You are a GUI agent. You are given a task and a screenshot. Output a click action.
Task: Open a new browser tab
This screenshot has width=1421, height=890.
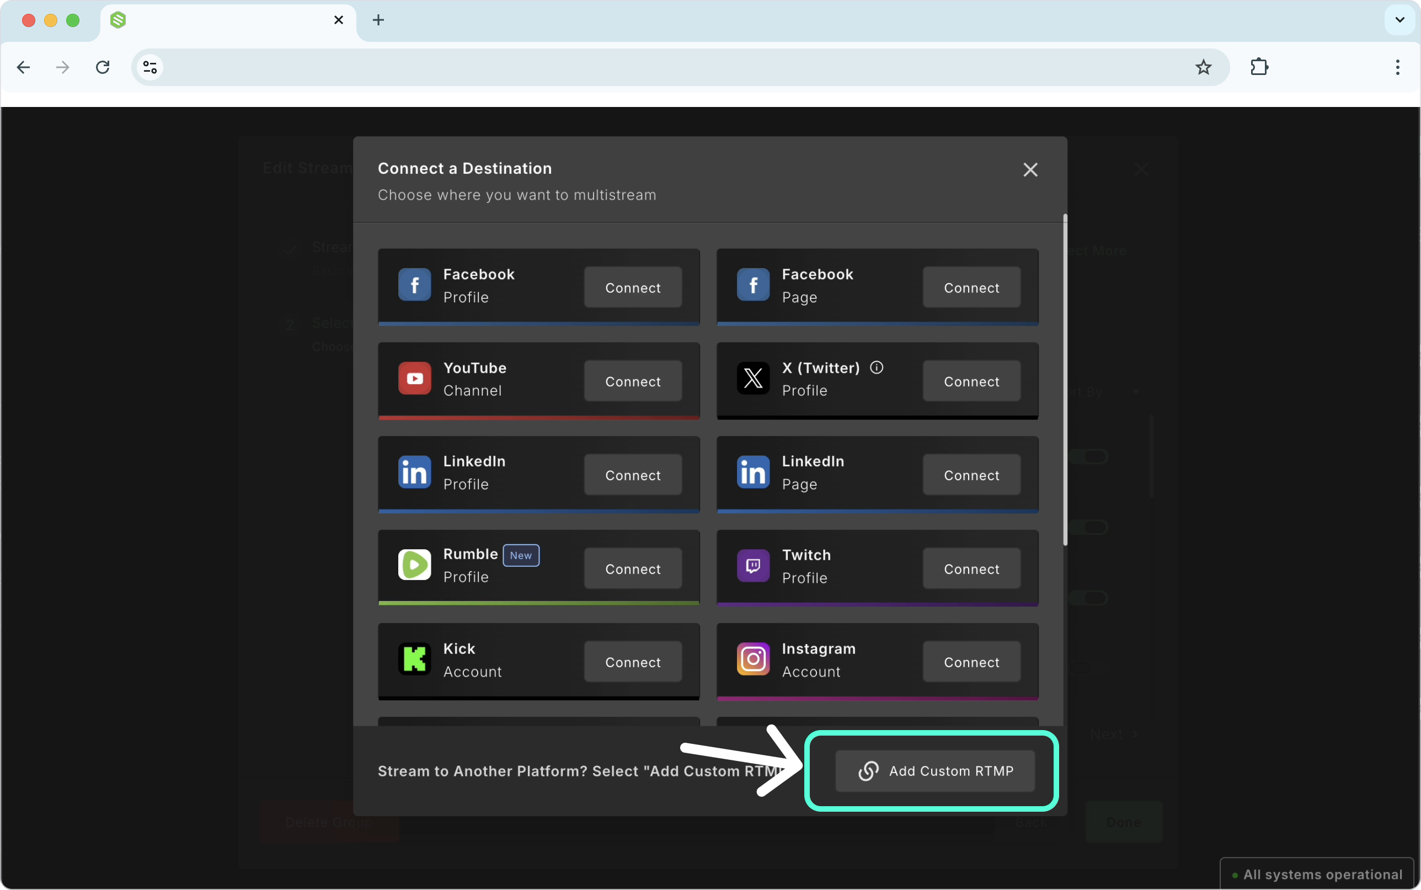point(378,20)
